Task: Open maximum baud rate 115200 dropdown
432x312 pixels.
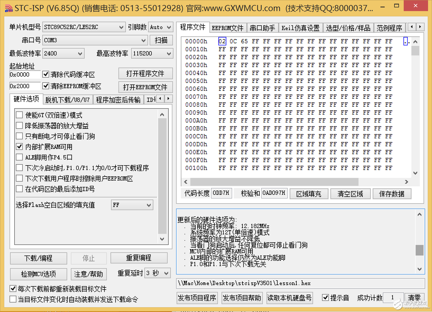Action: point(152,53)
